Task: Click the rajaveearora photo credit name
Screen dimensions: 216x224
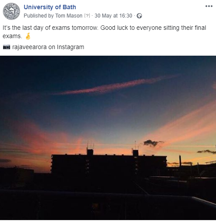Action: click(29, 47)
